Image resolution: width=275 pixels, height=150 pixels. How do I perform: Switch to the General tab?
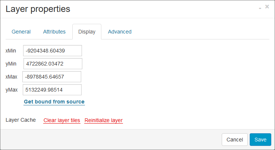click(21, 32)
